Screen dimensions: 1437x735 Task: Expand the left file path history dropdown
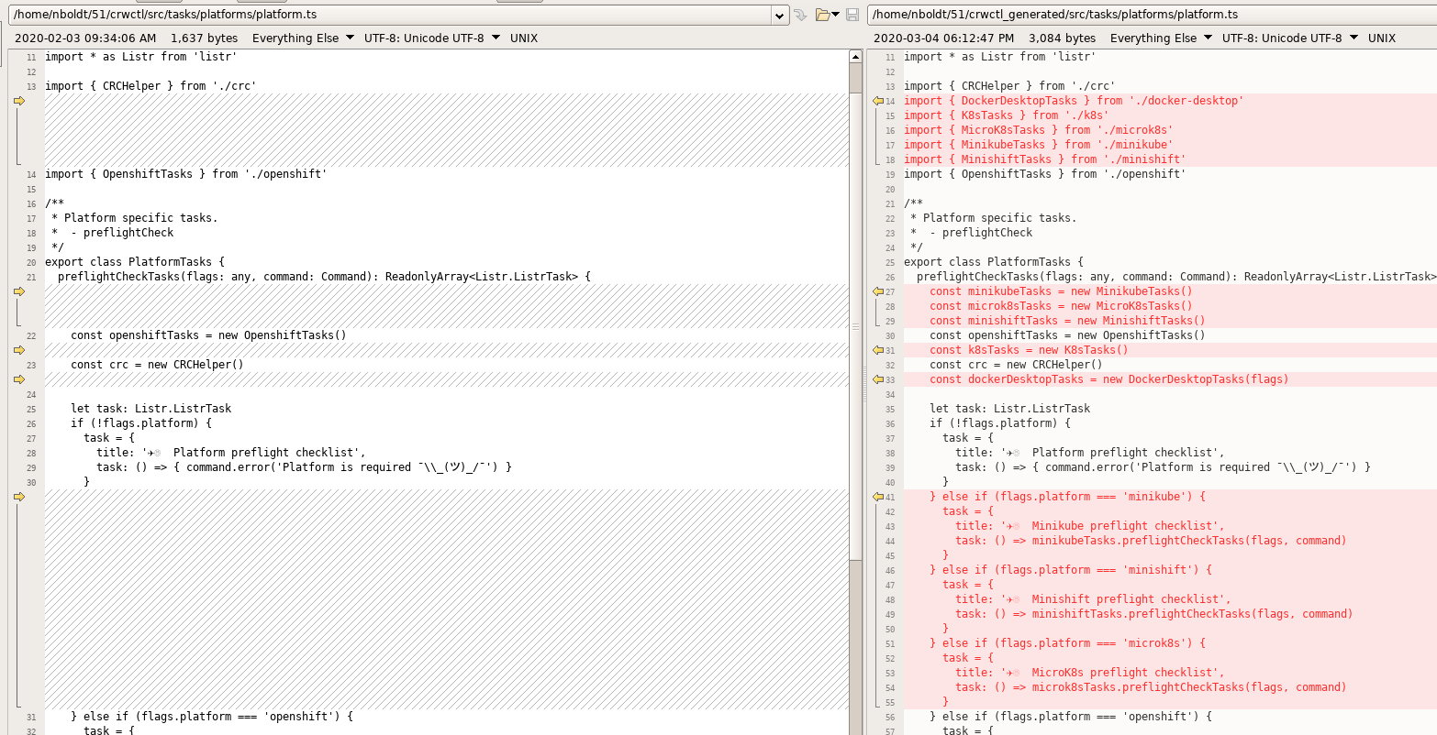[780, 15]
